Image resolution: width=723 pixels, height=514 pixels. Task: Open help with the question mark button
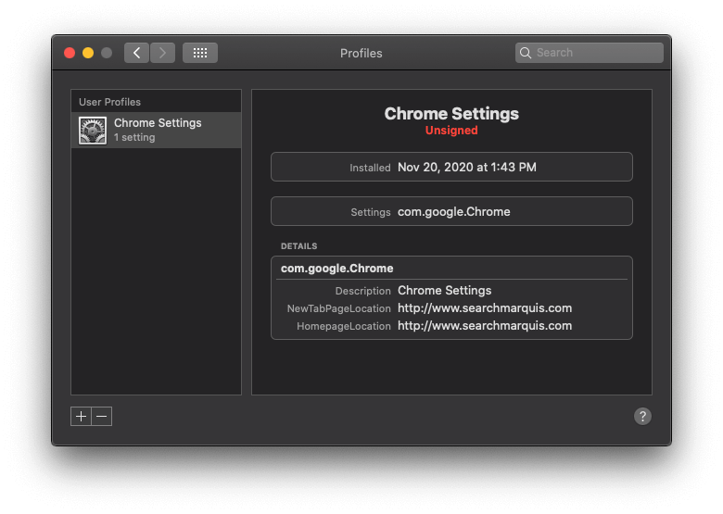(x=642, y=417)
